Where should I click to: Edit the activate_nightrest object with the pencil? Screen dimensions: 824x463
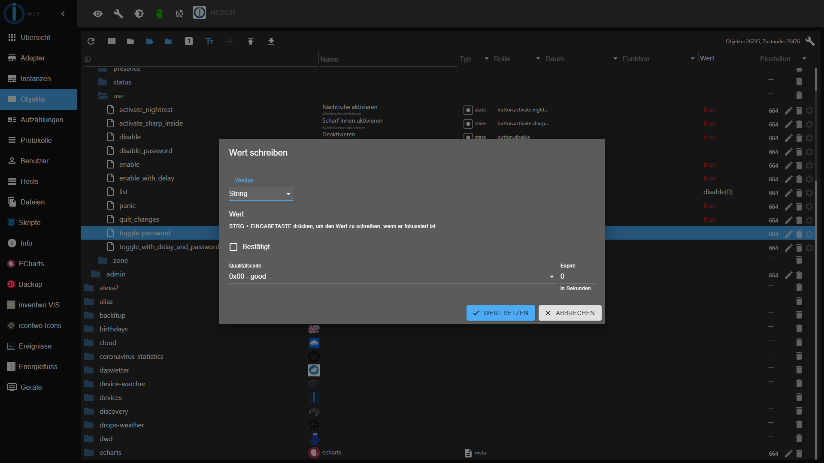(788, 111)
